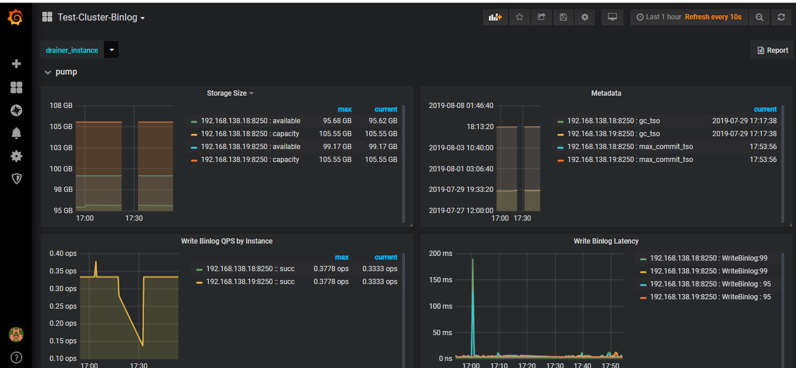Click the Add panel icon in top bar
Image resolution: width=796 pixels, height=368 pixels.
(494, 17)
